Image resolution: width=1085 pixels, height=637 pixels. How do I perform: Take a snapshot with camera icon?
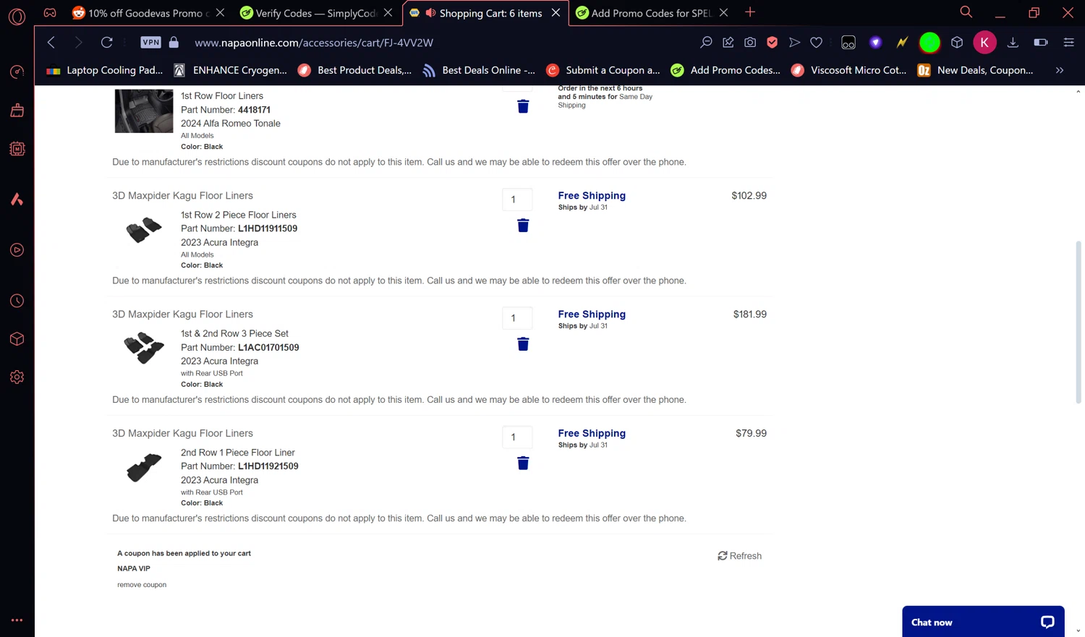pos(750,43)
